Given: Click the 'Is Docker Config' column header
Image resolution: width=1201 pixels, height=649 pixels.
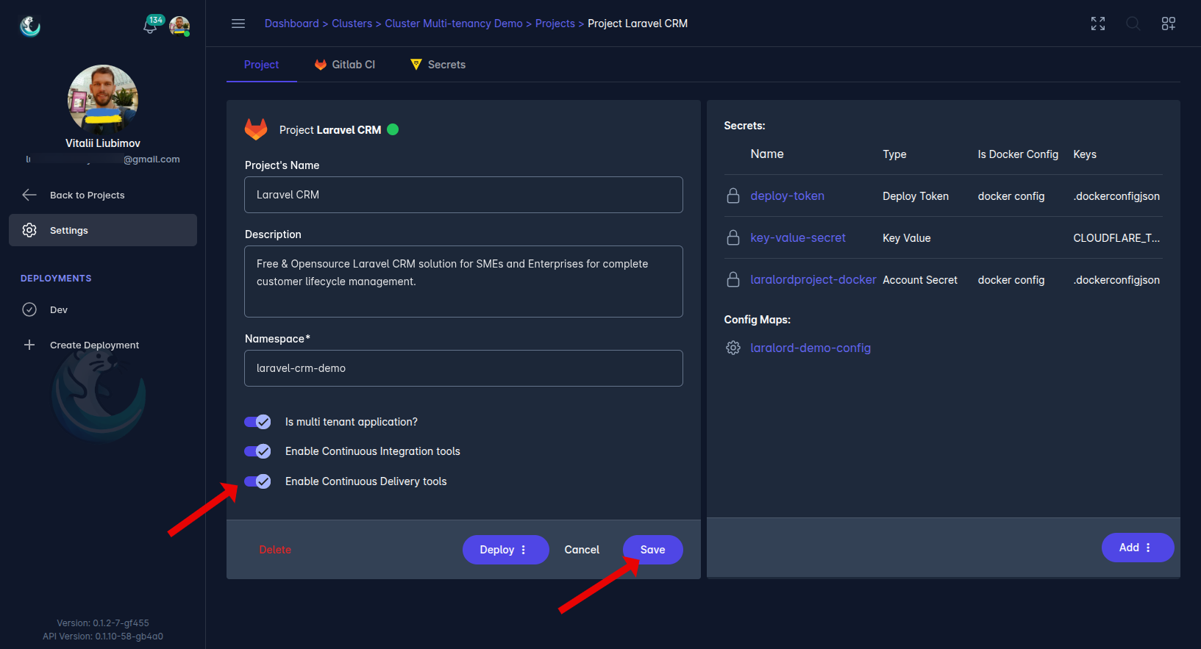Looking at the screenshot, I should pyautogui.click(x=1018, y=154).
